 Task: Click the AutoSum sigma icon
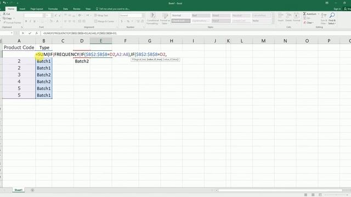305,14
